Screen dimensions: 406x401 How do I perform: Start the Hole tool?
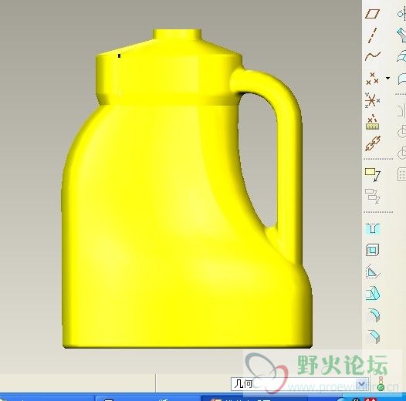[x=373, y=228]
